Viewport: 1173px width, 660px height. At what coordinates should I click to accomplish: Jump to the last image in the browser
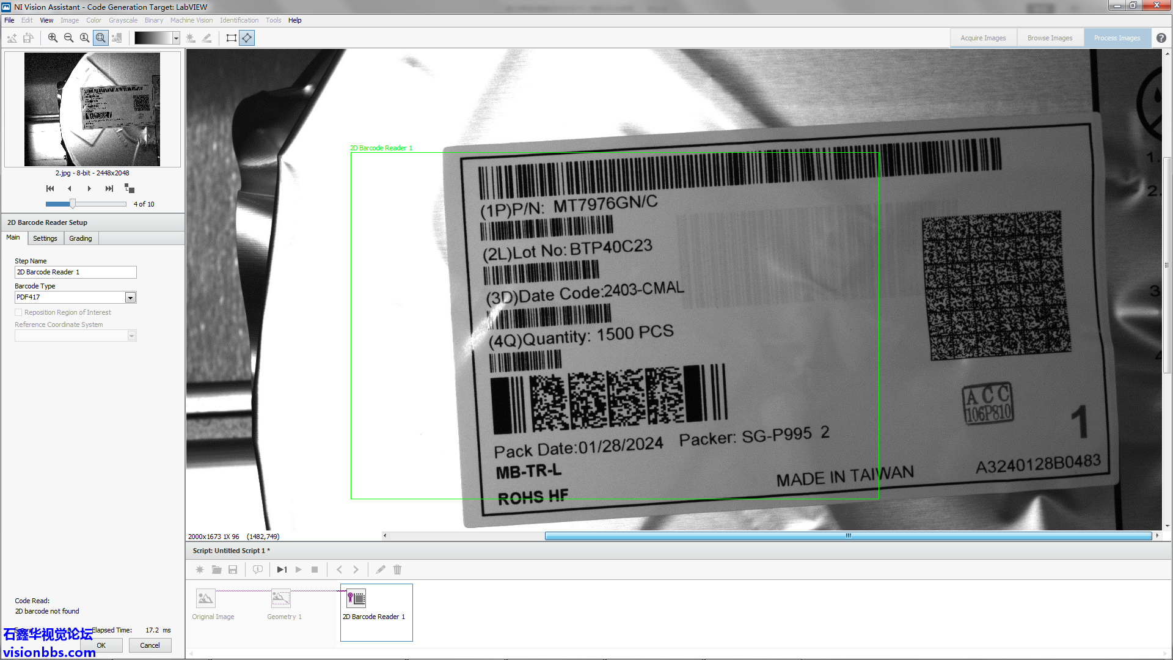109,188
